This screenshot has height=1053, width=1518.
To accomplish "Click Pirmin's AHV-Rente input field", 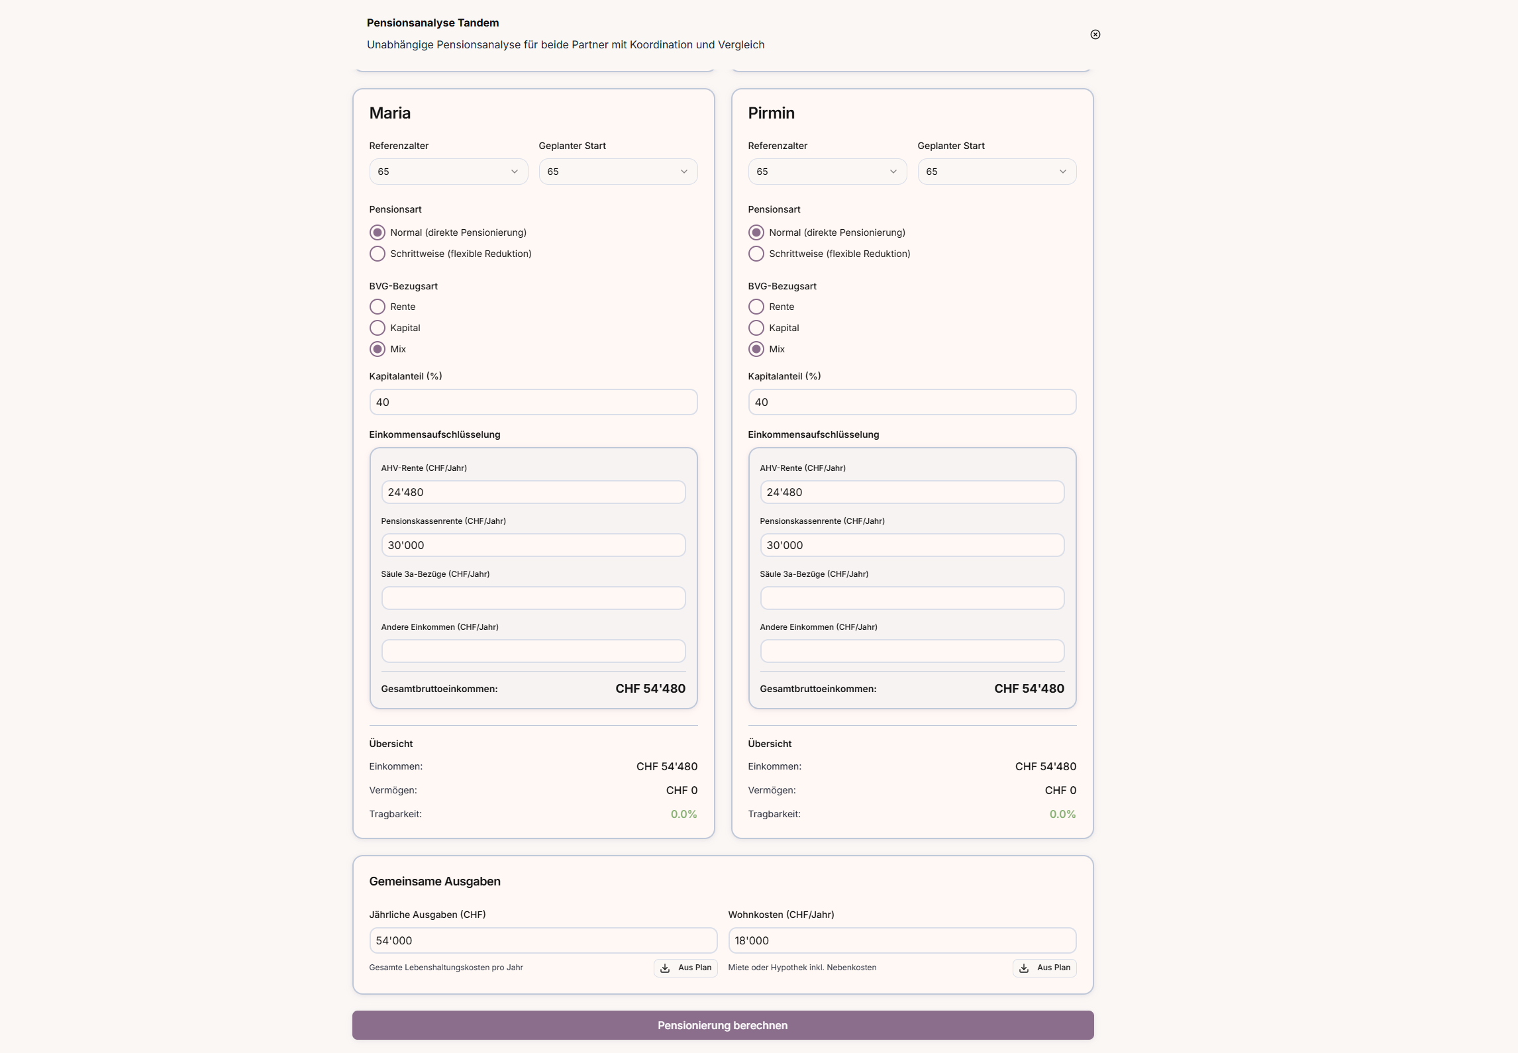I will (x=911, y=492).
